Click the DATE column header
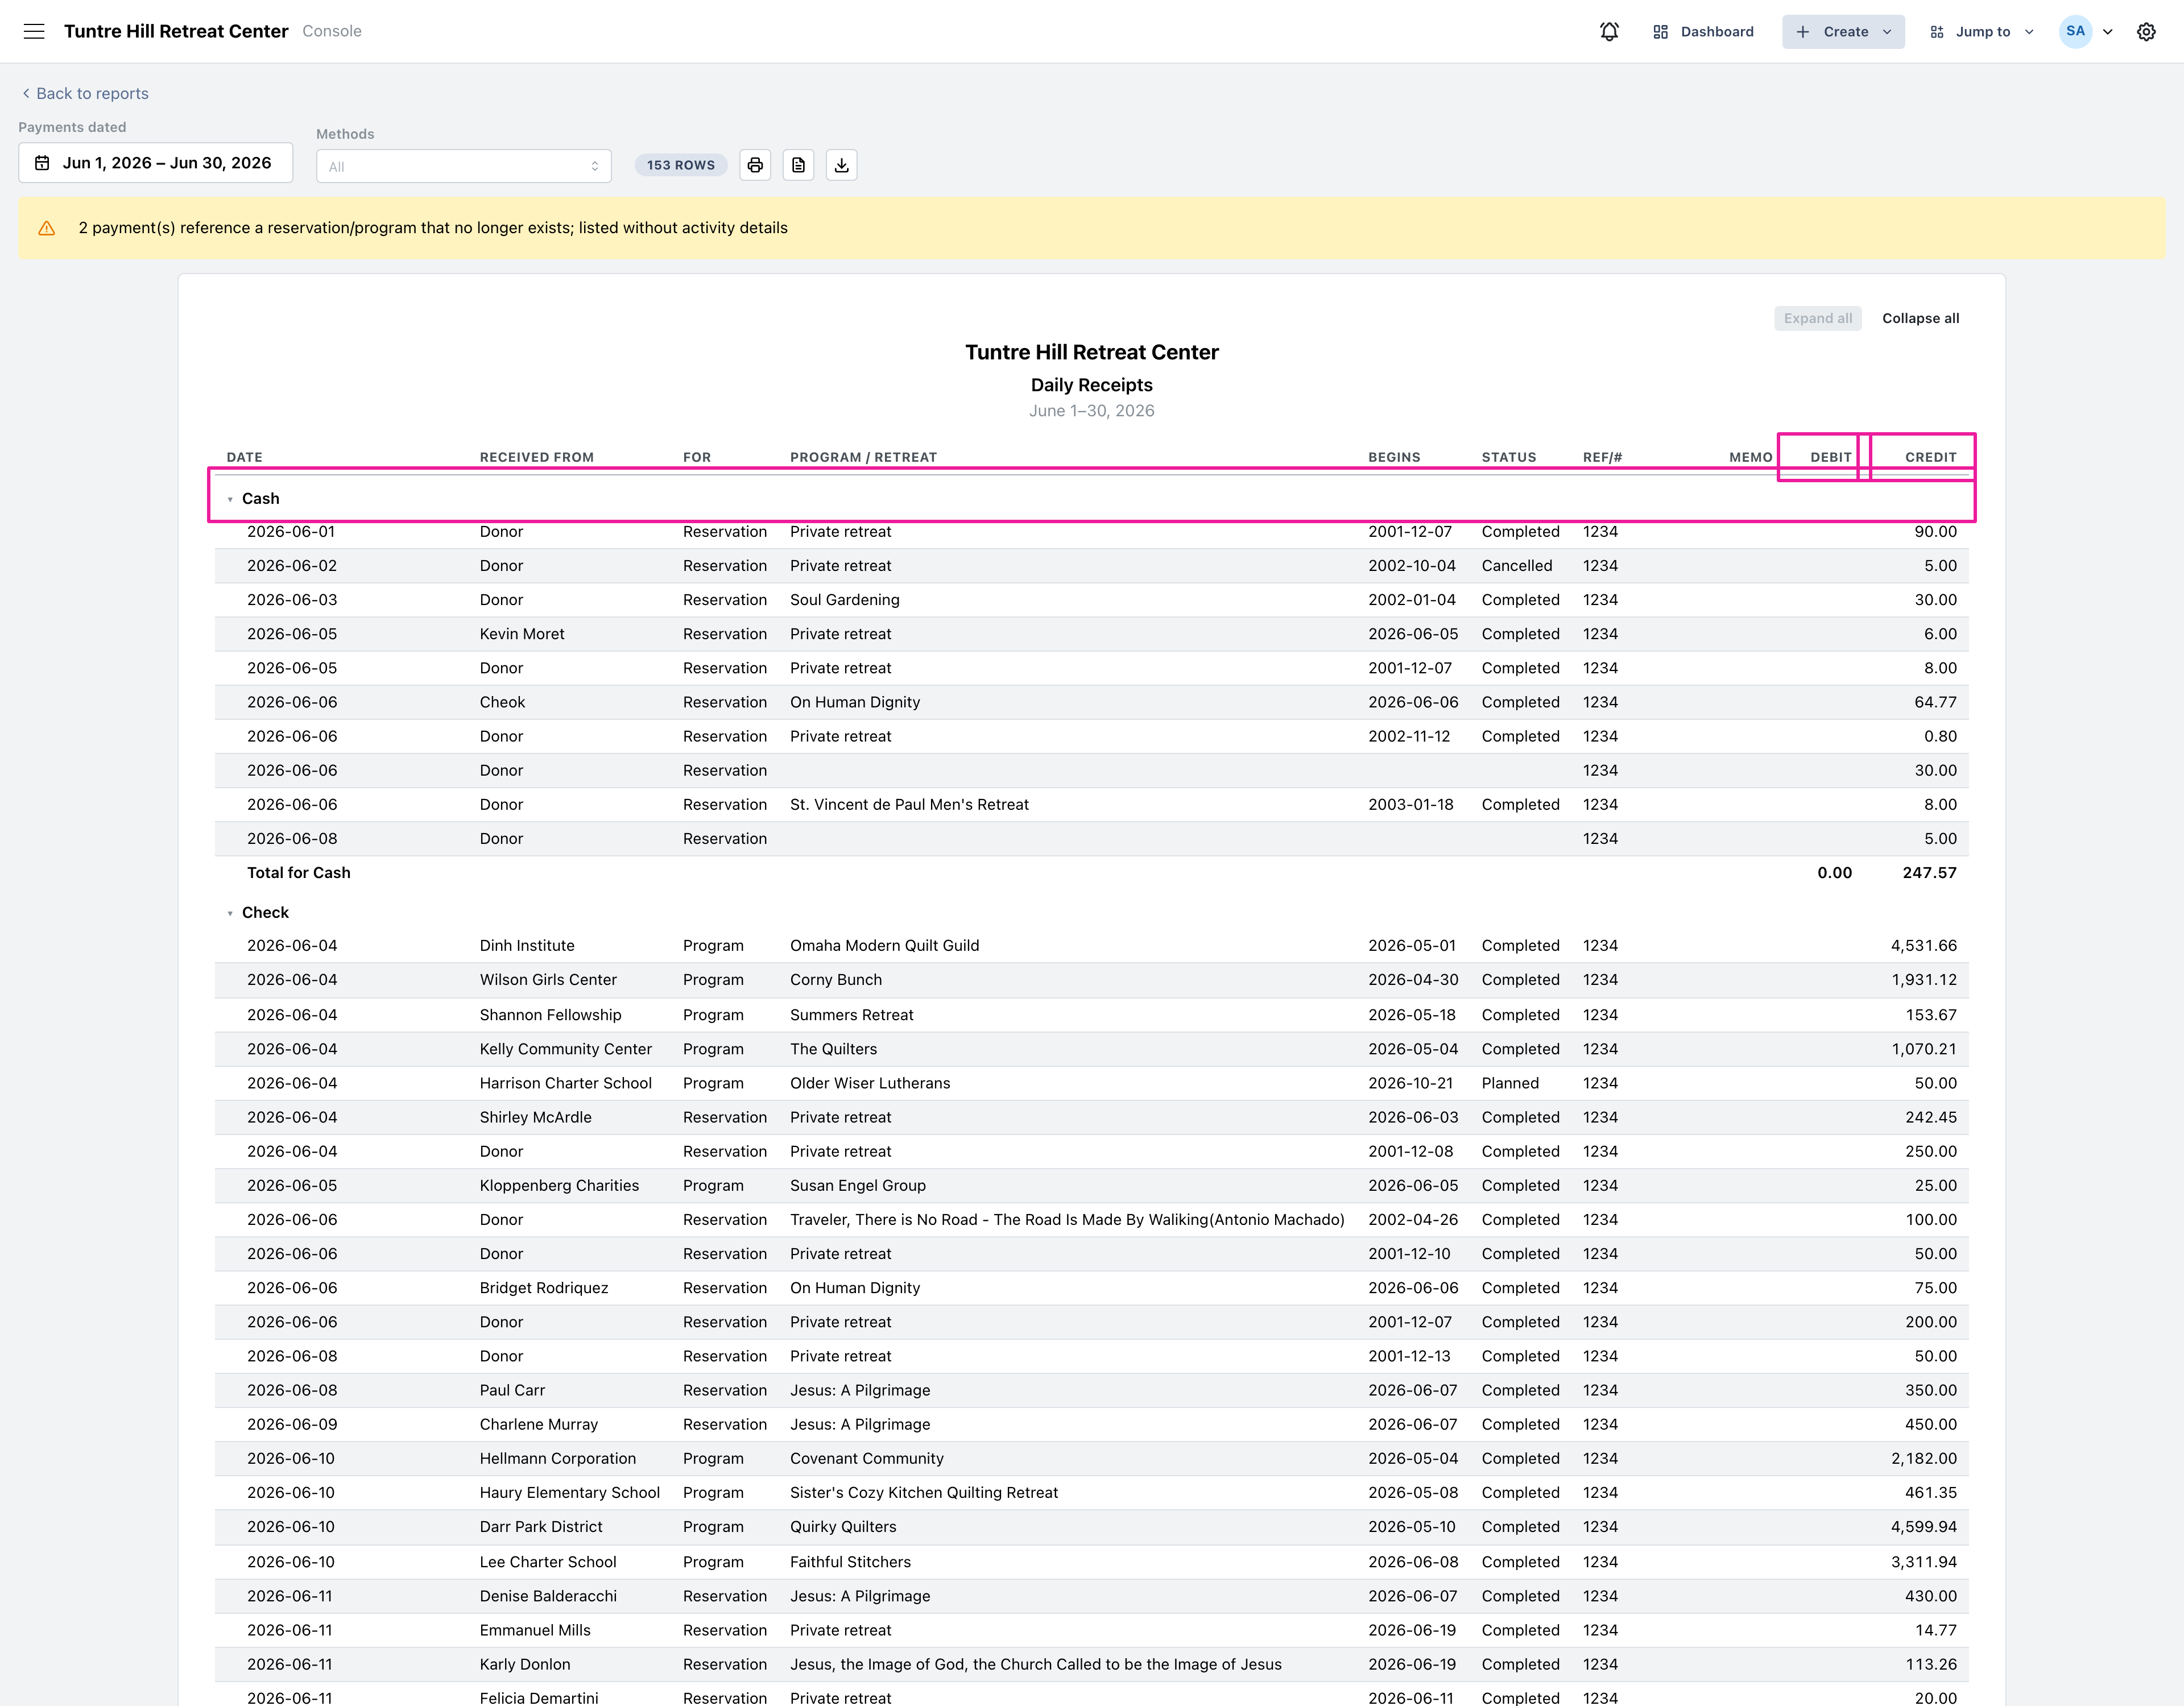Viewport: 2184px width, 1706px height. [244, 457]
